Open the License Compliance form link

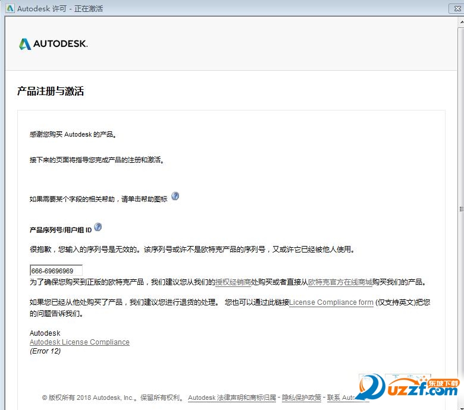coord(331,302)
